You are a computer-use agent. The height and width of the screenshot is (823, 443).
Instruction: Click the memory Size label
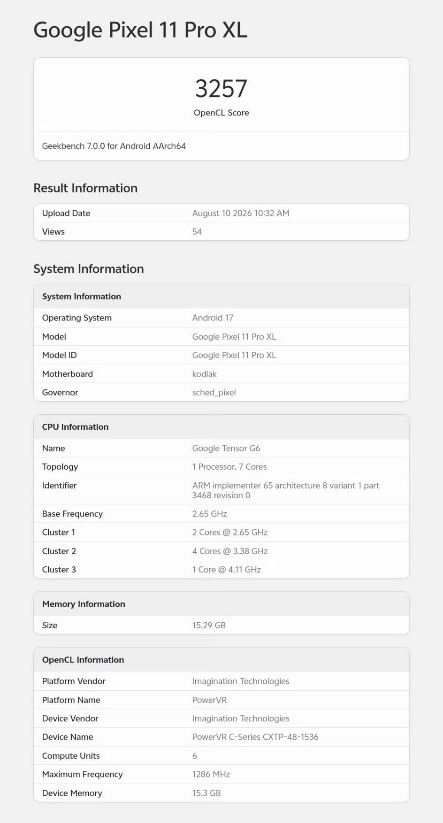[x=50, y=625]
